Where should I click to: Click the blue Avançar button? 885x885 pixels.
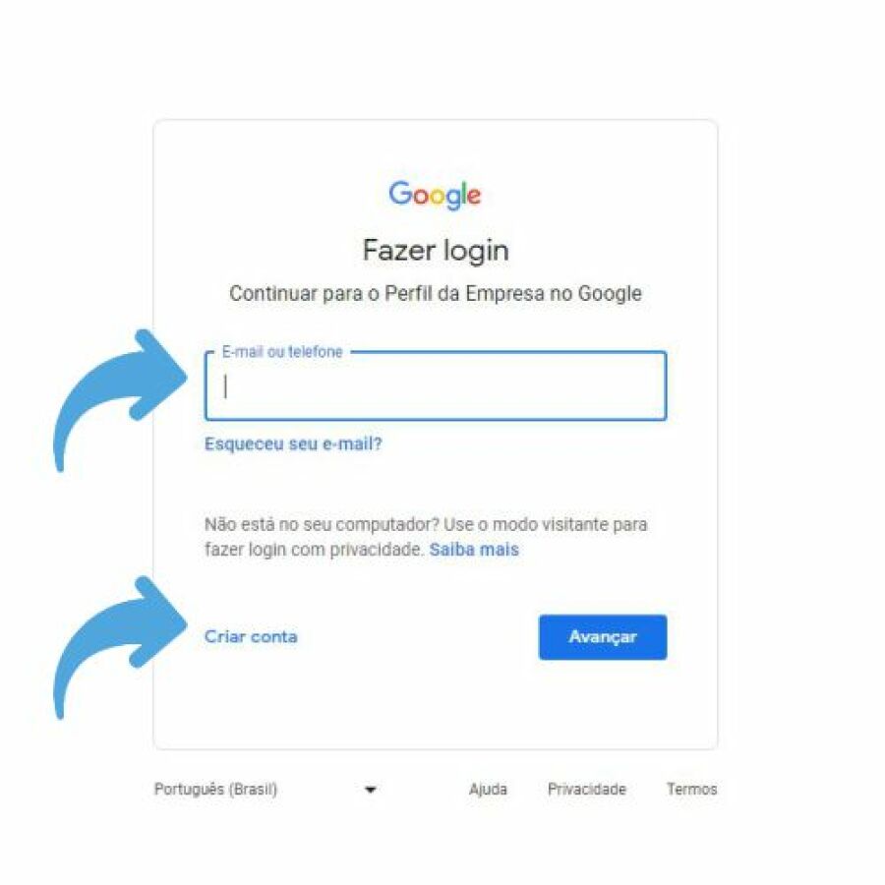click(603, 637)
